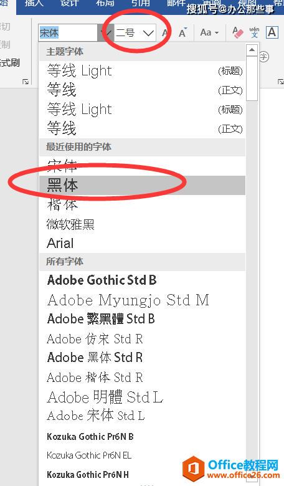Screen dimensions: 284x486
Task: Click the Character Border A icon
Action: [272, 32]
